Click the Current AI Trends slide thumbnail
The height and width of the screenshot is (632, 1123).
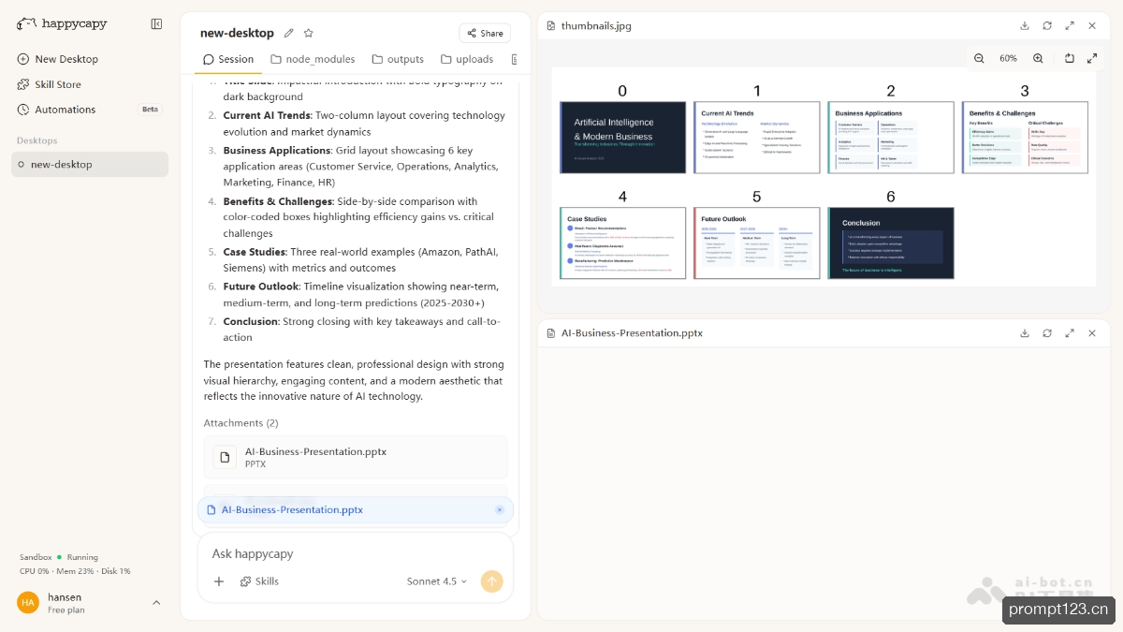[756, 137]
